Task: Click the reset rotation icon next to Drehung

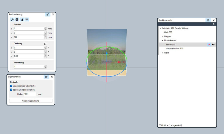Action: click(45, 44)
